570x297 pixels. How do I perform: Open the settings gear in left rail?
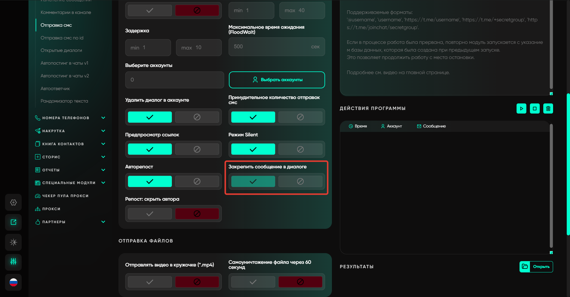13,202
